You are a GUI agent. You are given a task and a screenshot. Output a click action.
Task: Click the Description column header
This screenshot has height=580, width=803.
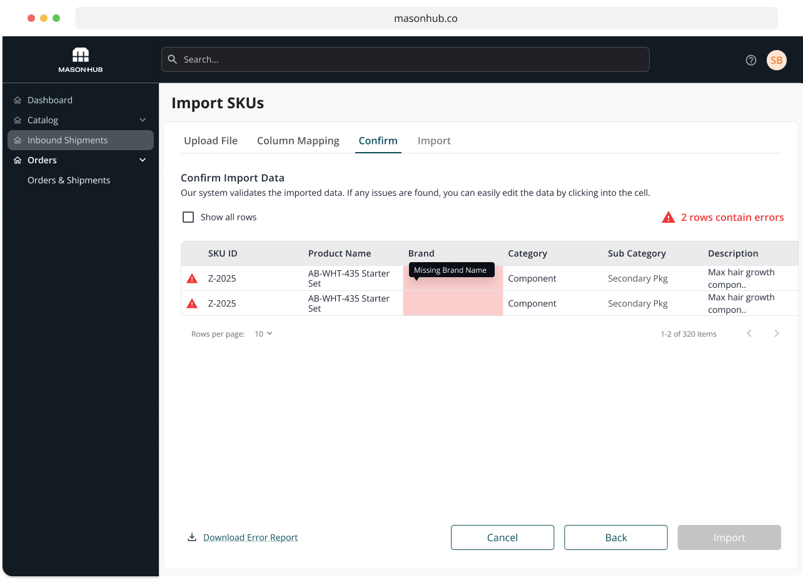pyautogui.click(x=733, y=253)
